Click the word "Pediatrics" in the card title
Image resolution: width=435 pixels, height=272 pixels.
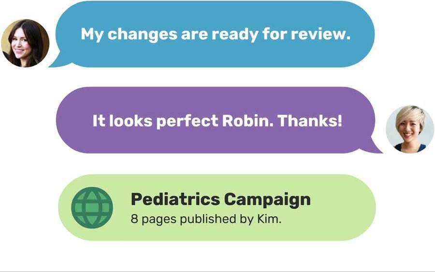pos(175,200)
